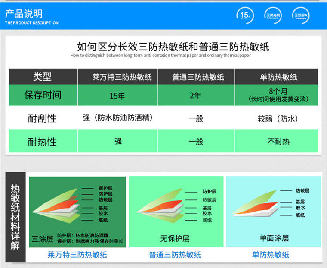This screenshot has height=268, width=327.
Task: Click the 无荧光剂 circular badge icon
Action: click(273, 16)
